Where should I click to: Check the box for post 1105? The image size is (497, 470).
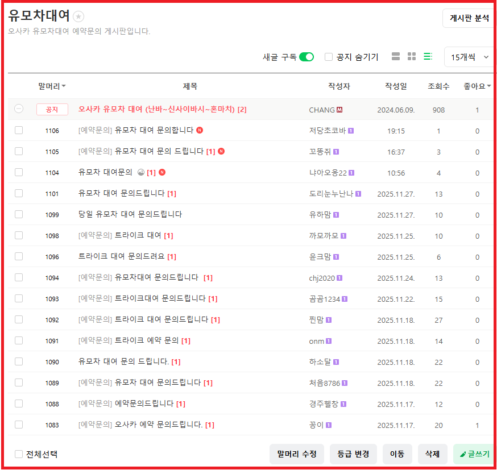click(x=19, y=151)
